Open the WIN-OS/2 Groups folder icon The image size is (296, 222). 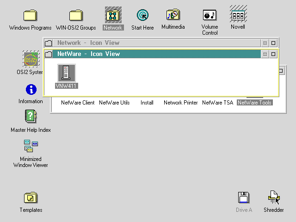(x=76, y=15)
